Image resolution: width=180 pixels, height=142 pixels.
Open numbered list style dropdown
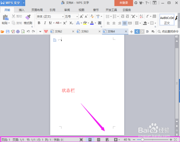(x=118, y=17)
